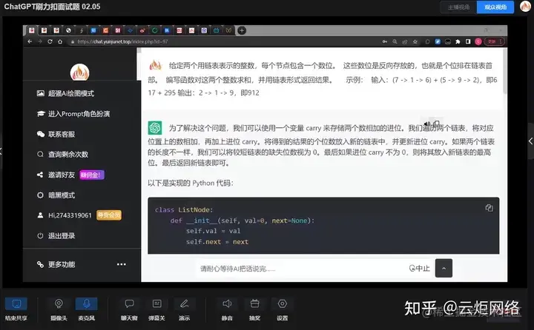Switch to the globe-icon browser tab
This screenshot has width=534, height=330.
tap(68, 30)
